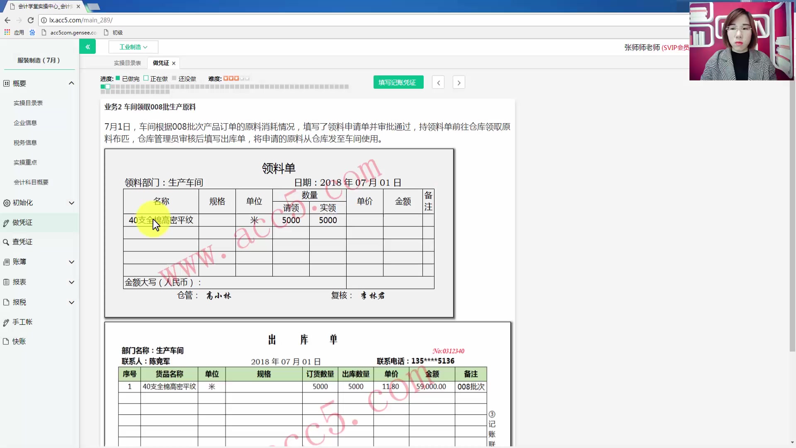Click the 报表 report icon
The height and width of the screenshot is (448, 796).
[6, 282]
